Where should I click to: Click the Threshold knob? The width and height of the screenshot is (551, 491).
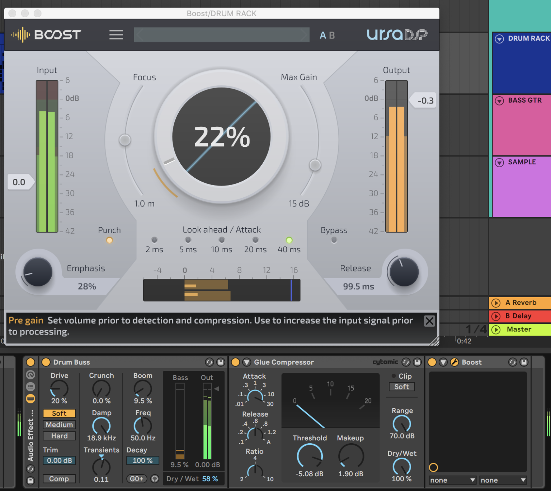(310, 456)
